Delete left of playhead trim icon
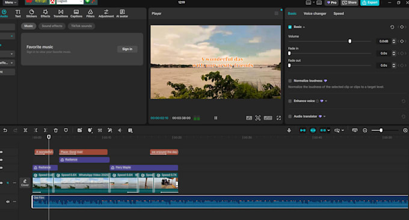Screen dimensions: 409x220 point(35,130)
